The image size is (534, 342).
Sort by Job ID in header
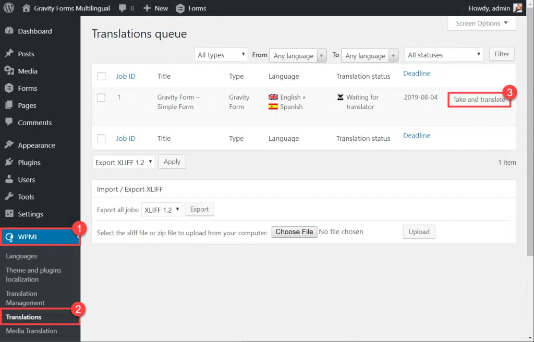tap(126, 76)
